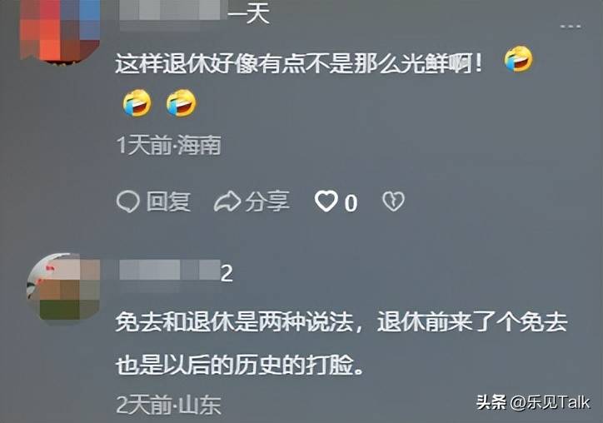
Task: Select the comment about 退休 not 光鲜
Action: [298, 63]
